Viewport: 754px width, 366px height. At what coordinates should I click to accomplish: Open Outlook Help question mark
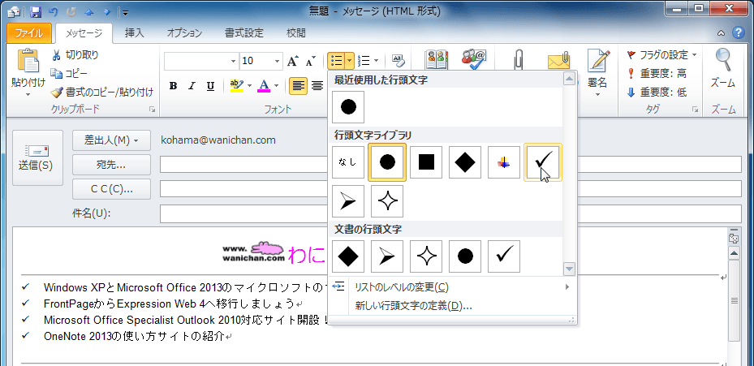point(738,32)
